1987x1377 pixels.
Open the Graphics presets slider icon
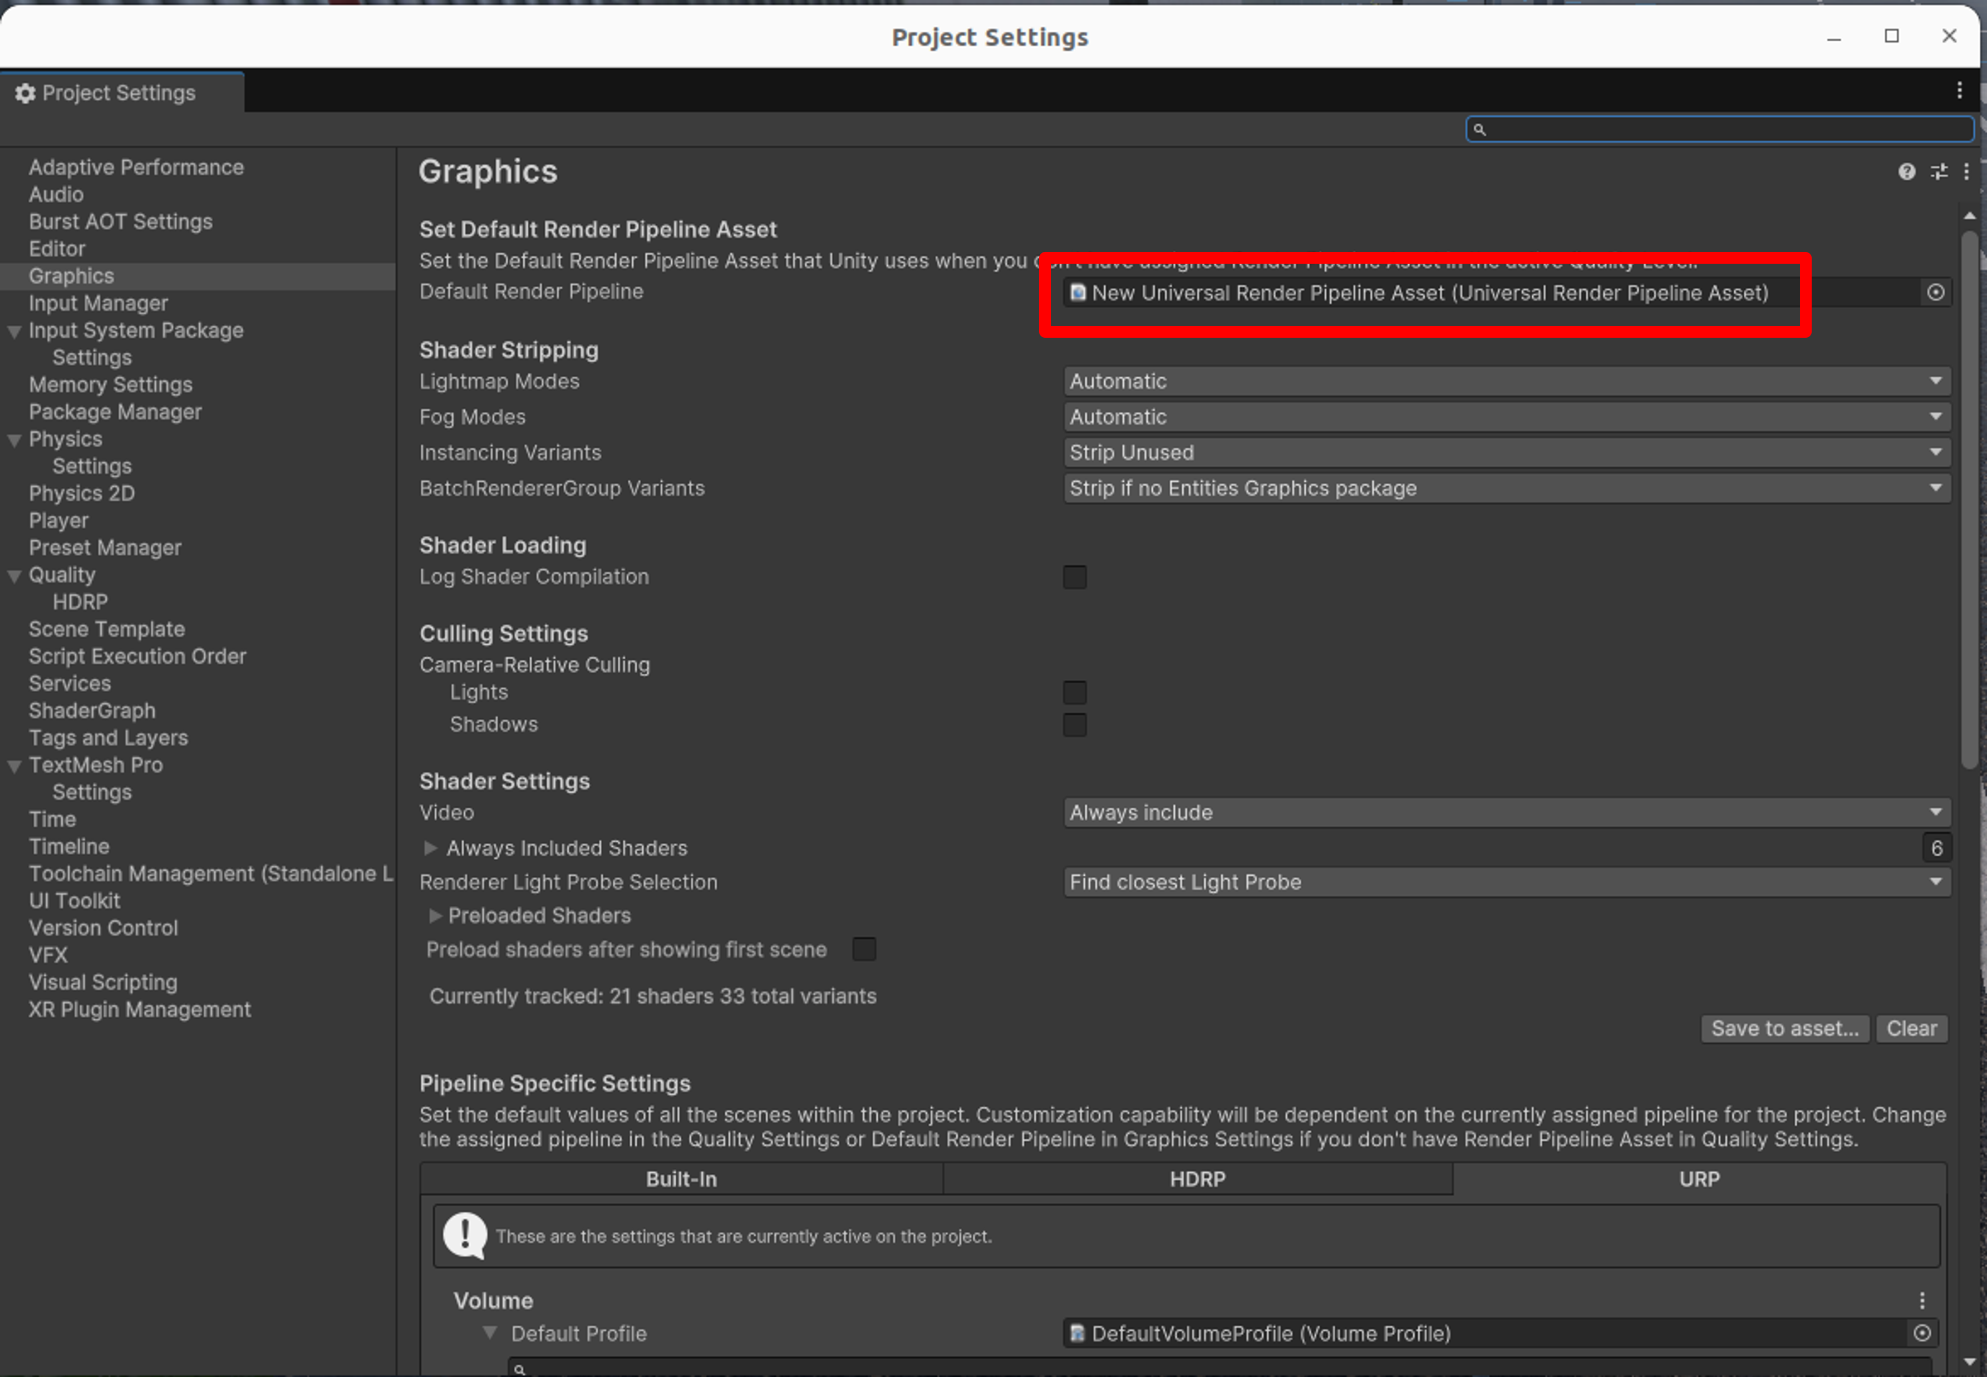(1939, 172)
